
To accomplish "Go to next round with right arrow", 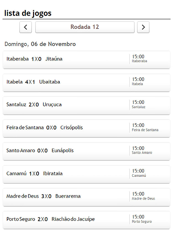I will click(143, 27).
